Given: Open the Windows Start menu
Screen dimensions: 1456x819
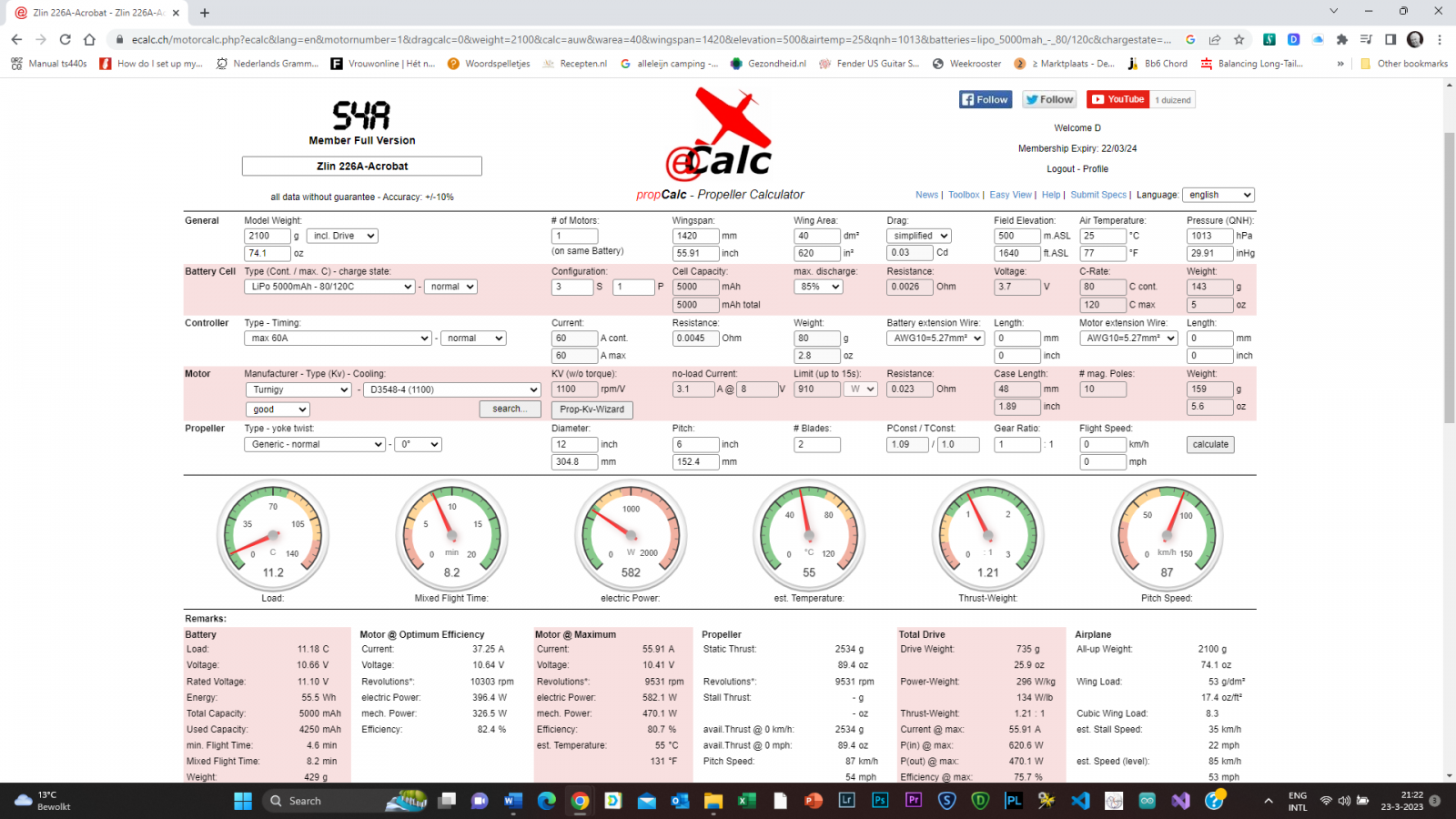Looking at the screenshot, I should click(243, 801).
